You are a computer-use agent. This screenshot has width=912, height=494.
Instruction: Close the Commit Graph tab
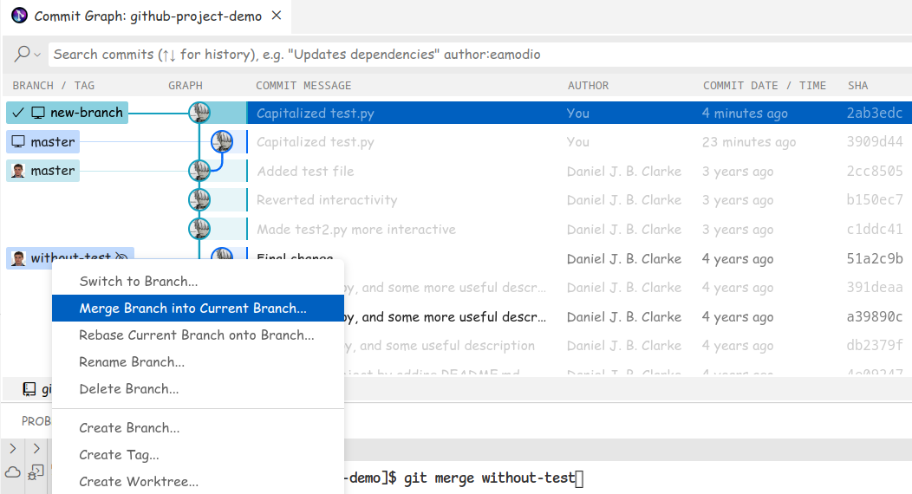pyautogui.click(x=277, y=16)
